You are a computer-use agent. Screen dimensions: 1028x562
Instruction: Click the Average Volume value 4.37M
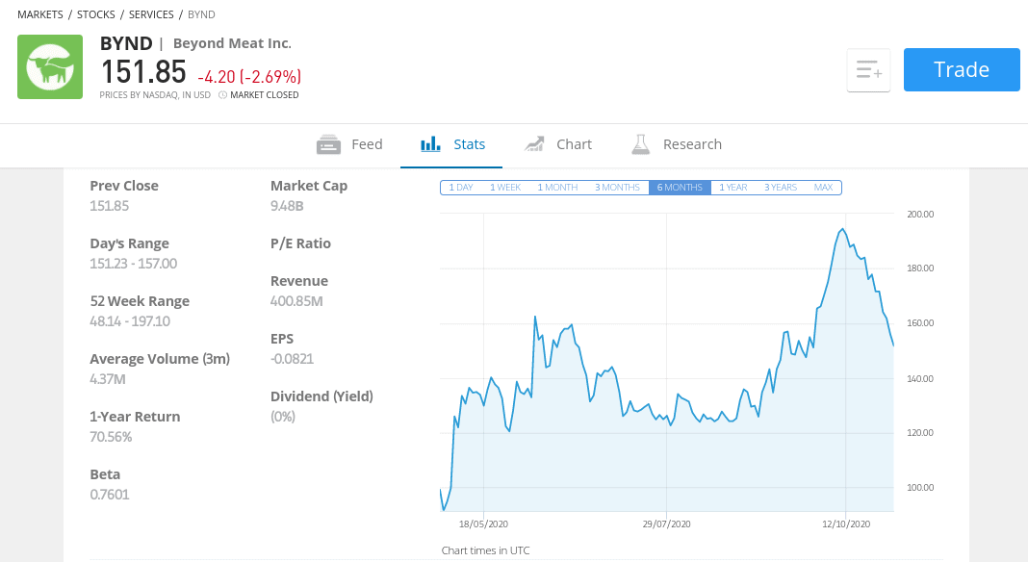108,379
